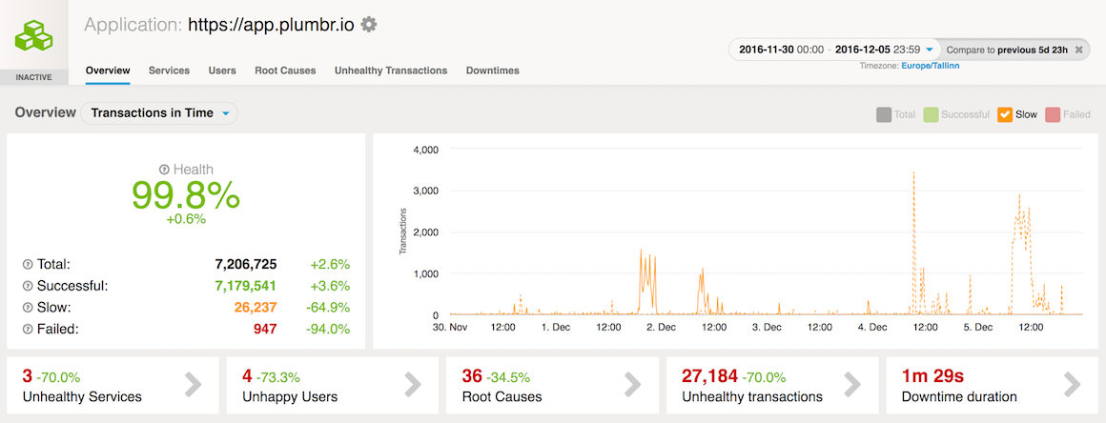Click start date 2016-11-30
Screen dimensions: 1106x423
(767, 50)
